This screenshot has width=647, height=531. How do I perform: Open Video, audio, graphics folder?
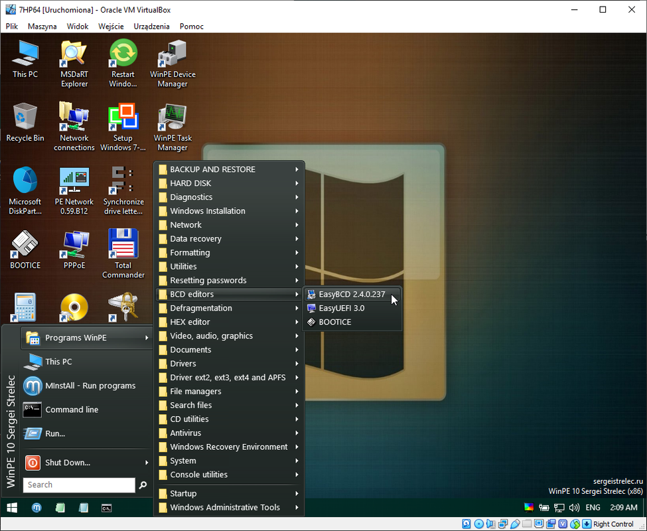[229, 336]
